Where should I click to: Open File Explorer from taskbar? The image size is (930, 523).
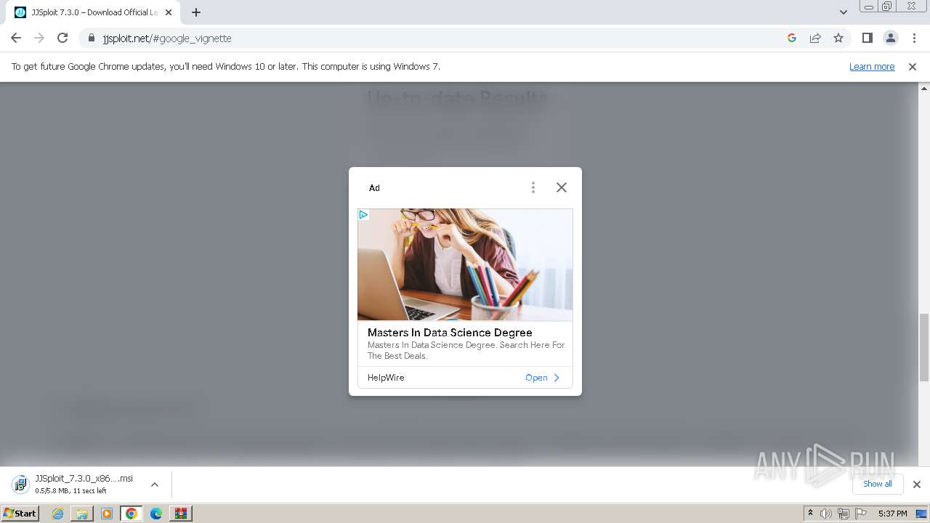pos(82,514)
